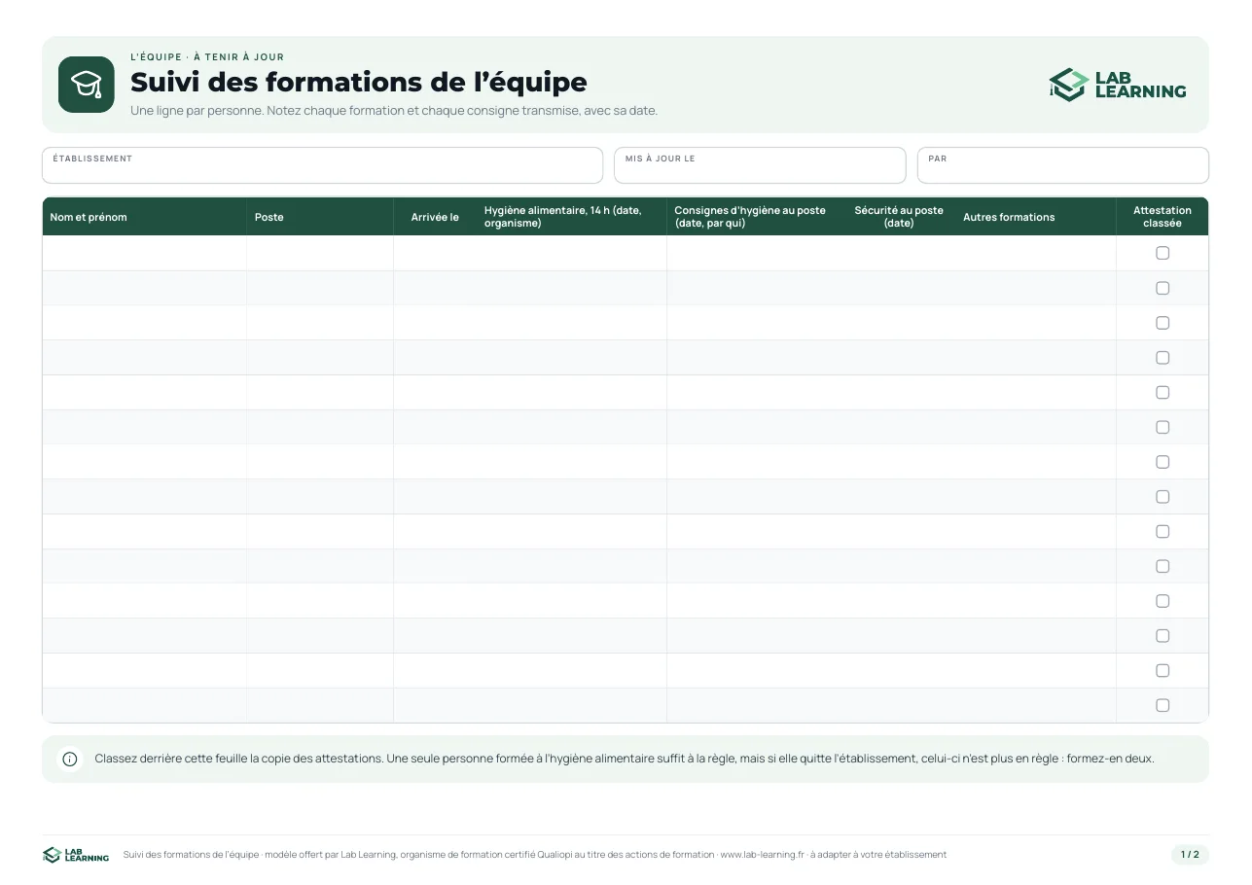Click the info icon beside the attestation note
This screenshot has width=1252, height=885.
click(x=70, y=760)
